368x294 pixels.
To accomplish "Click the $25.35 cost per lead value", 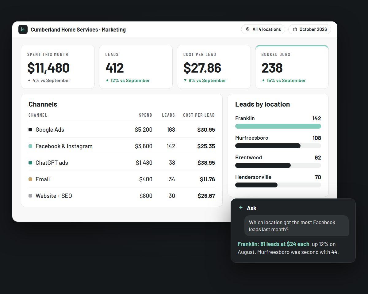I will pyautogui.click(x=206, y=146).
